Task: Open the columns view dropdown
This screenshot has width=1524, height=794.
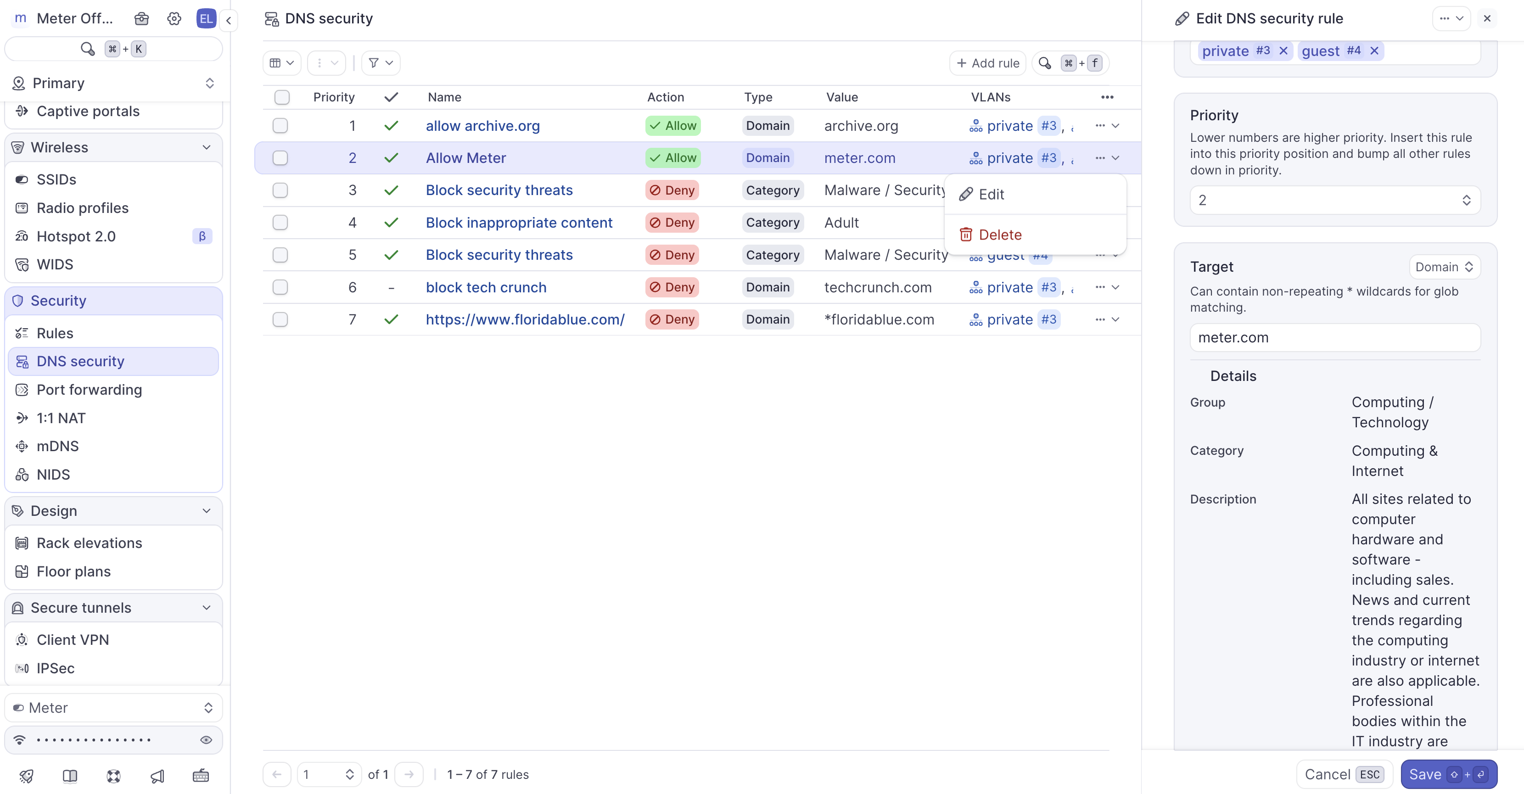Action: (x=281, y=63)
